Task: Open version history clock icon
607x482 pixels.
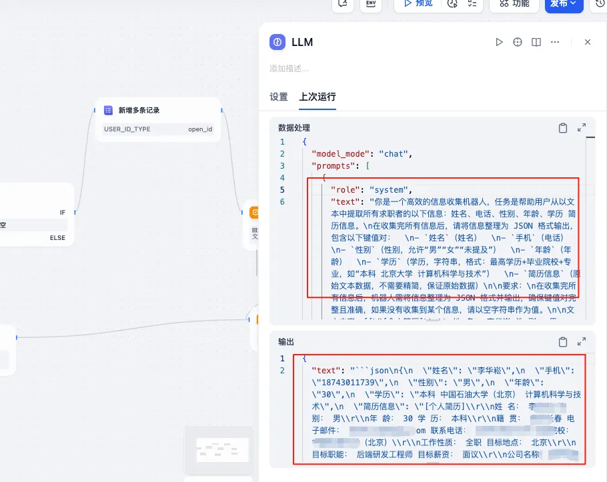Action: (x=599, y=4)
